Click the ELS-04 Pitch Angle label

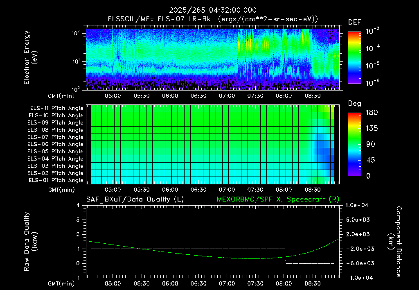coord(55,159)
